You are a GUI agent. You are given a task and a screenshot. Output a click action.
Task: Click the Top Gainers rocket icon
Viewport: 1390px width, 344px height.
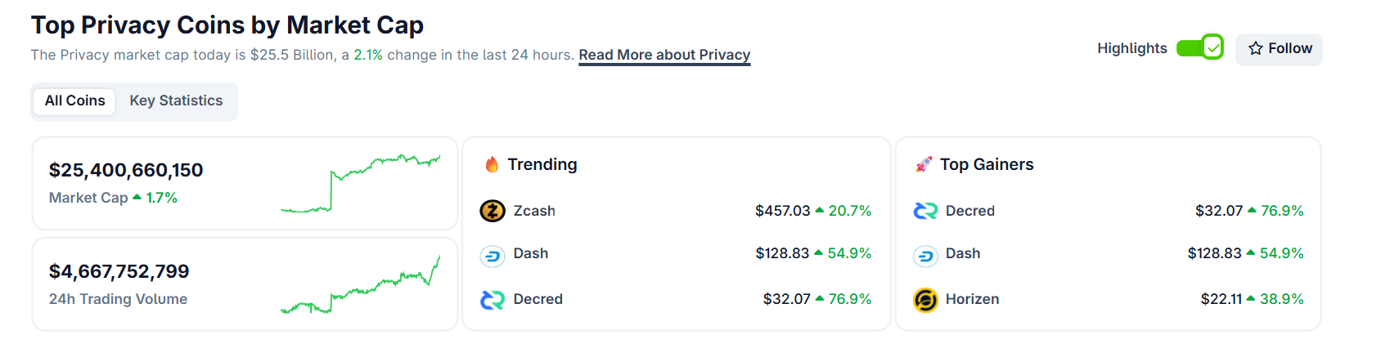924,165
